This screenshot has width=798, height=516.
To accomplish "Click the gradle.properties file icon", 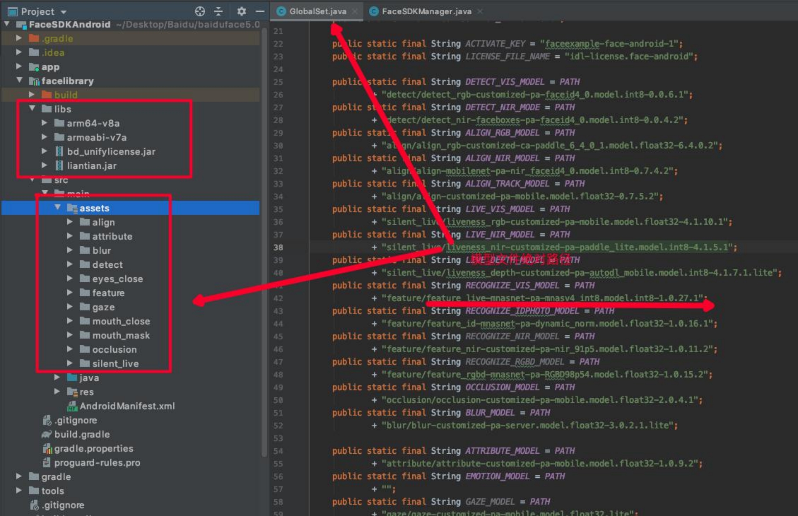I will coord(47,449).
